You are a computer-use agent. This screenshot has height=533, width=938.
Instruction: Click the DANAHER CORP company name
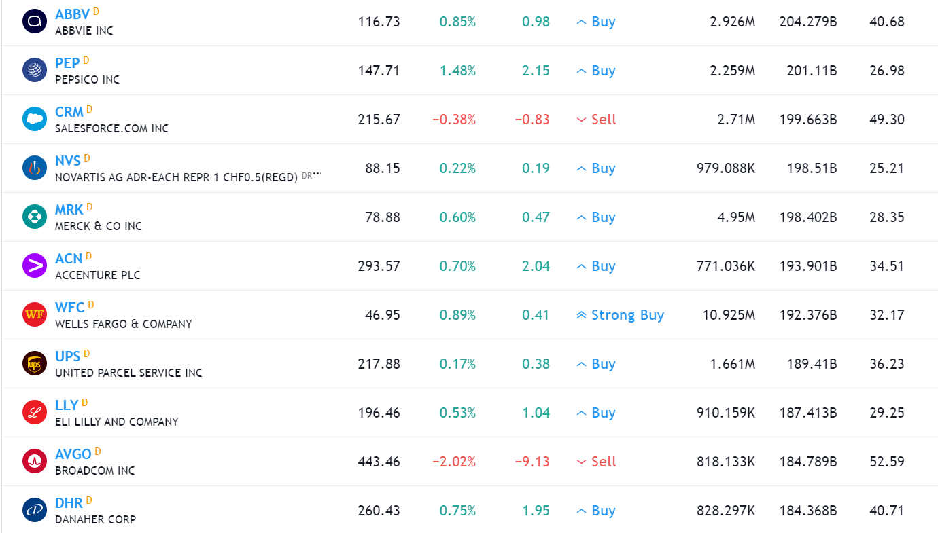(x=95, y=519)
